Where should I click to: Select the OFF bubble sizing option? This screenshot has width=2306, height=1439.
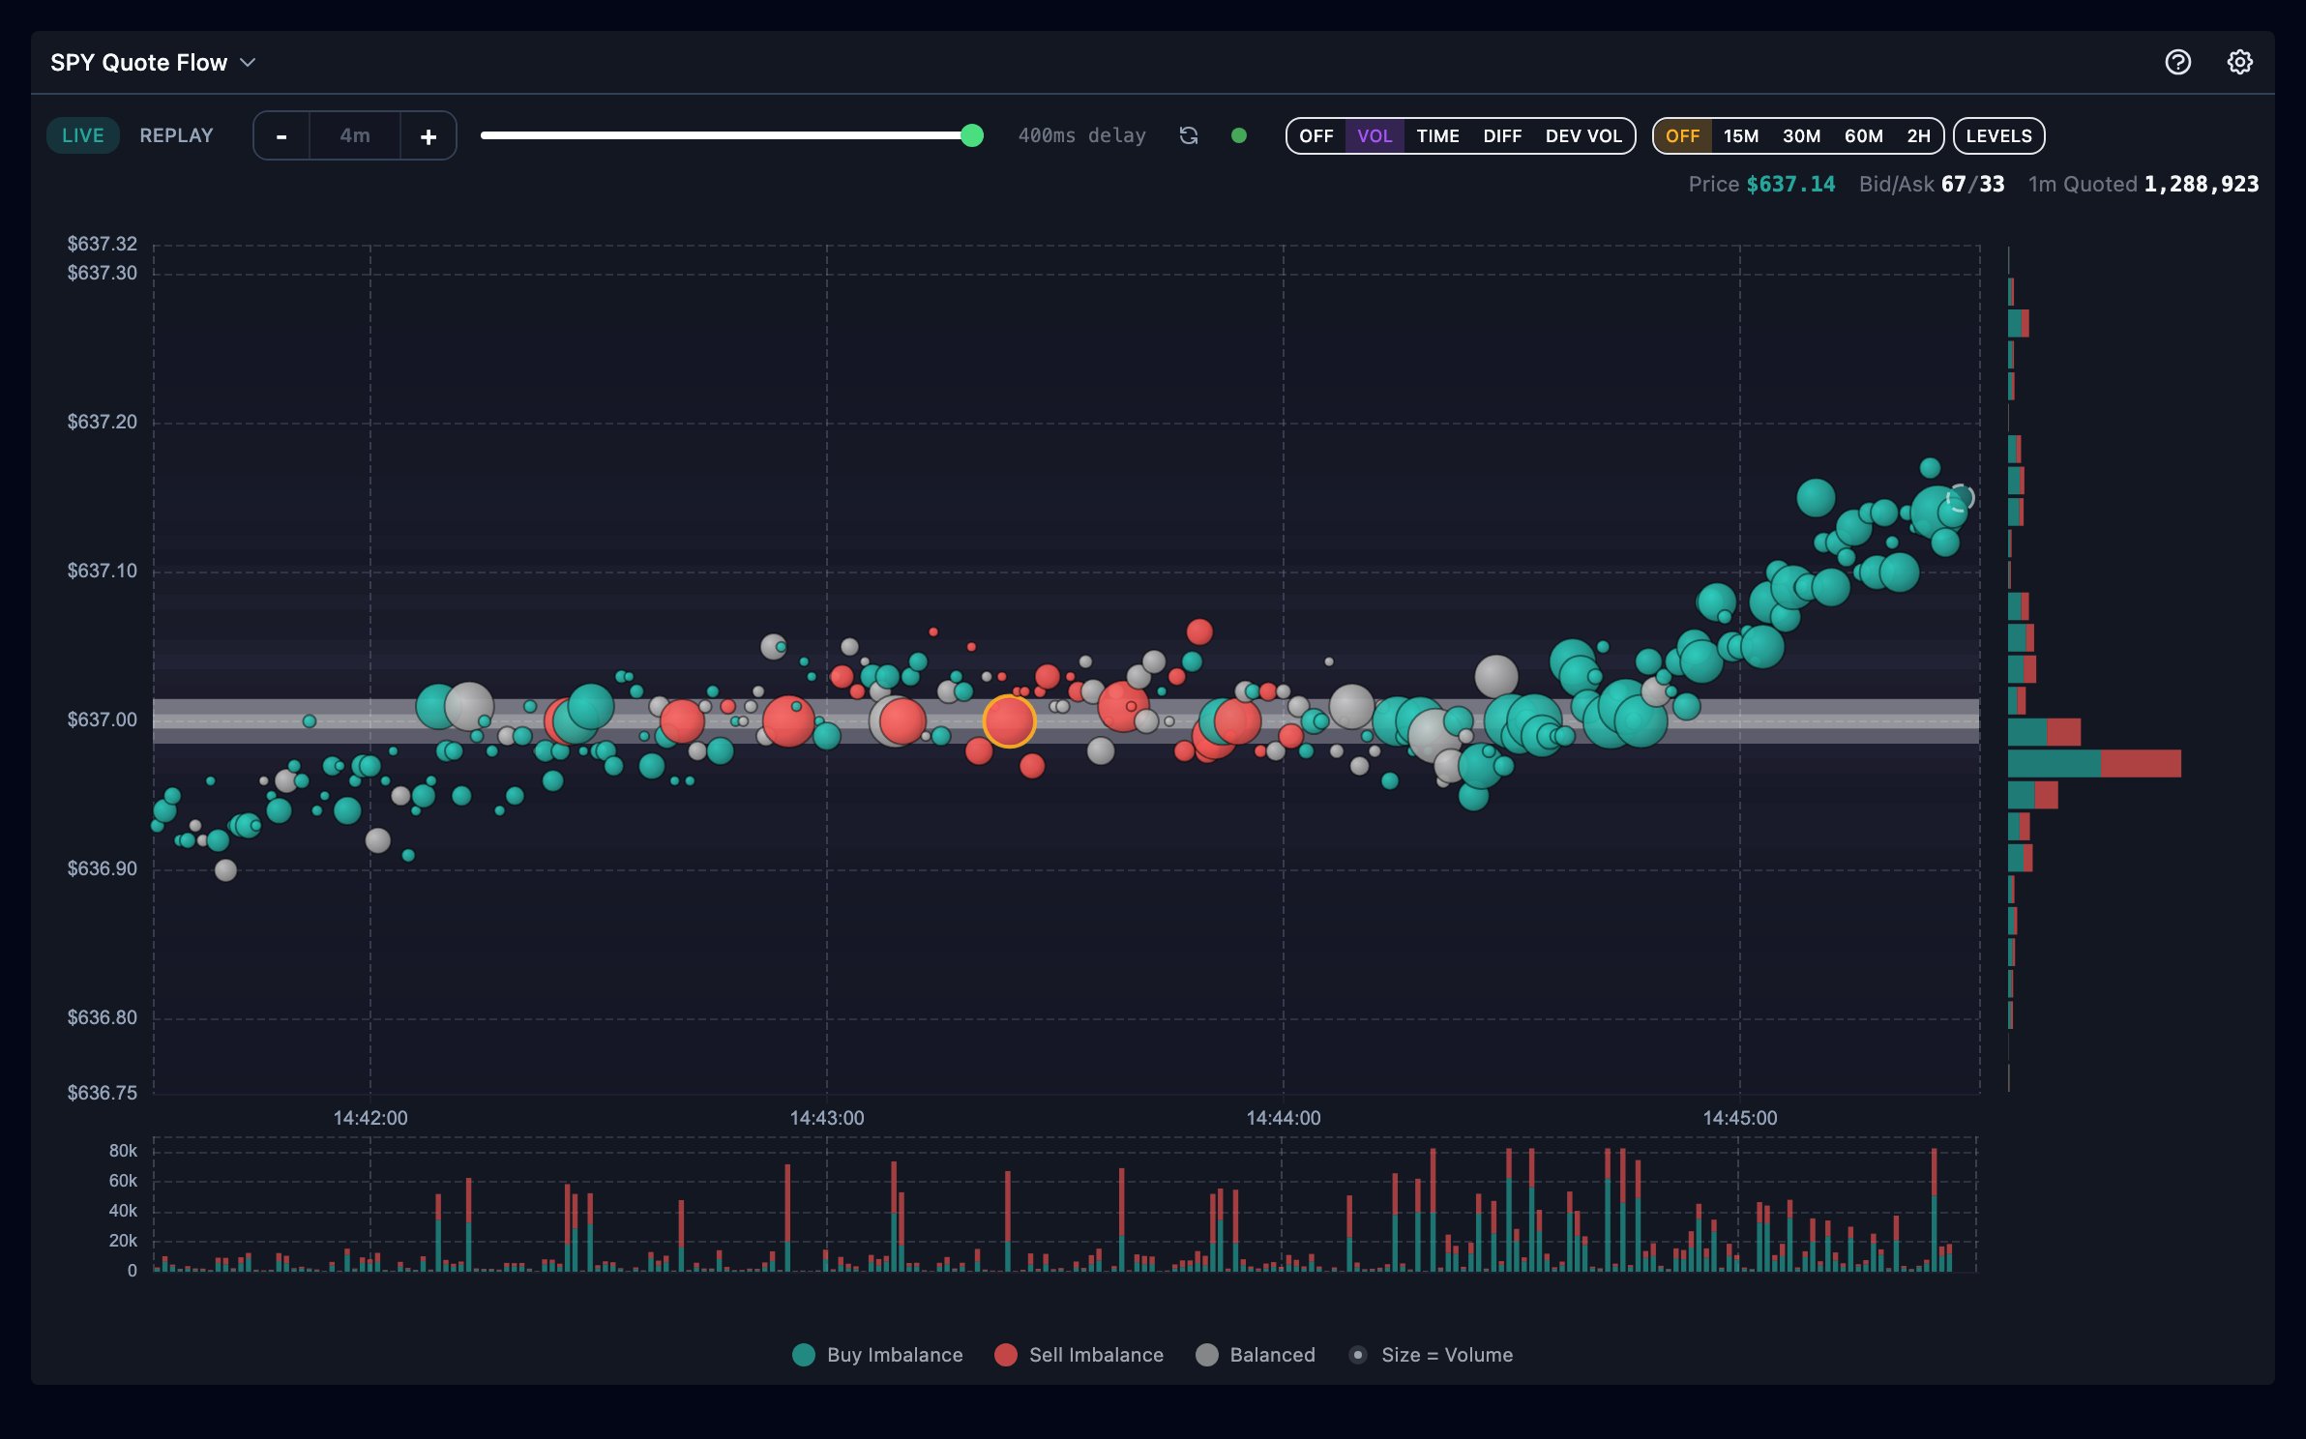[1316, 136]
